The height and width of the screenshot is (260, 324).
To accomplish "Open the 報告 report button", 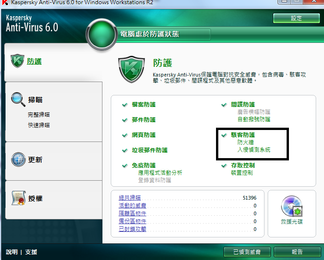I will coord(297,252).
